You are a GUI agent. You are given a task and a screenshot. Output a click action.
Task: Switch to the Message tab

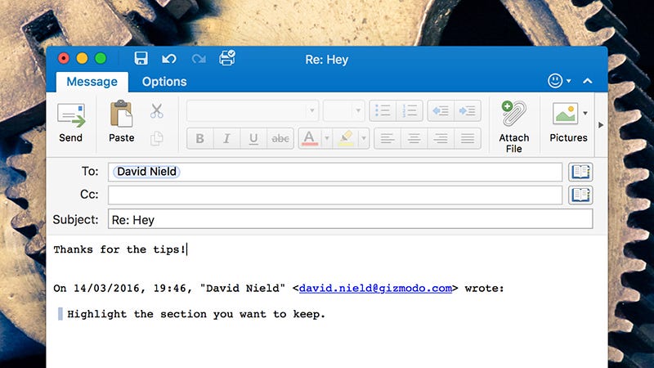click(x=92, y=82)
